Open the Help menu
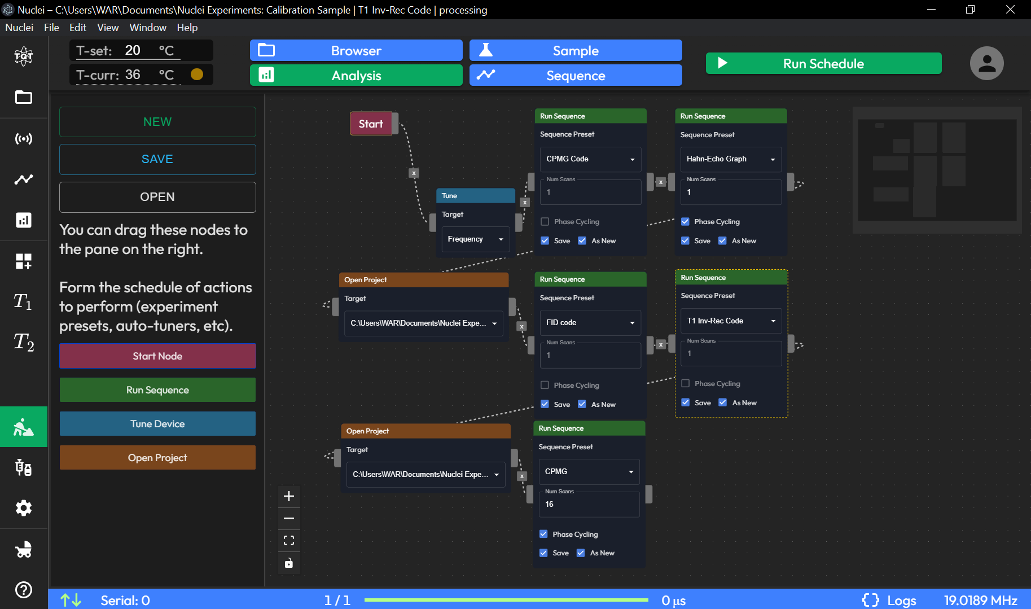The image size is (1031, 609). 187,27
